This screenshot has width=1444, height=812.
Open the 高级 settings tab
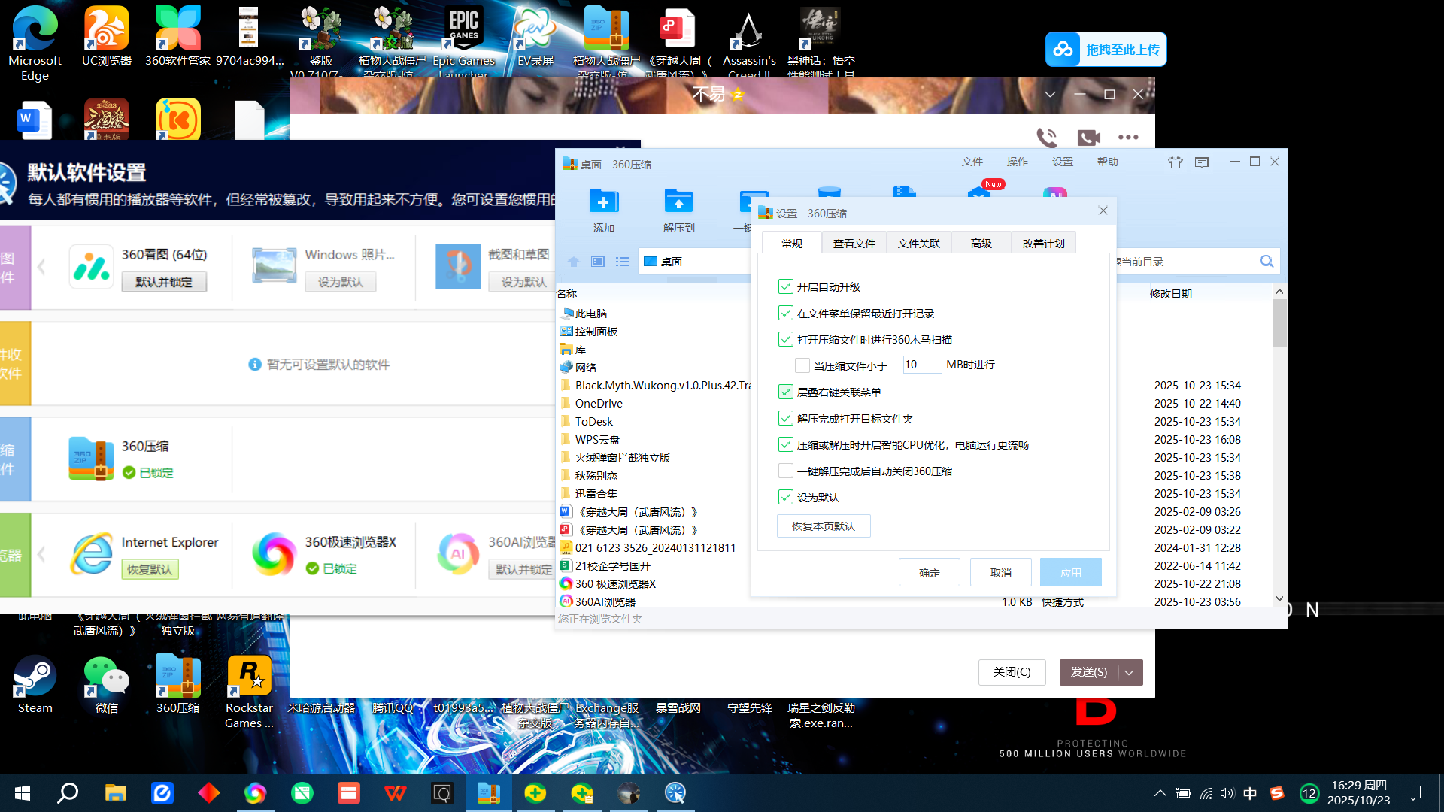tap(981, 244)
